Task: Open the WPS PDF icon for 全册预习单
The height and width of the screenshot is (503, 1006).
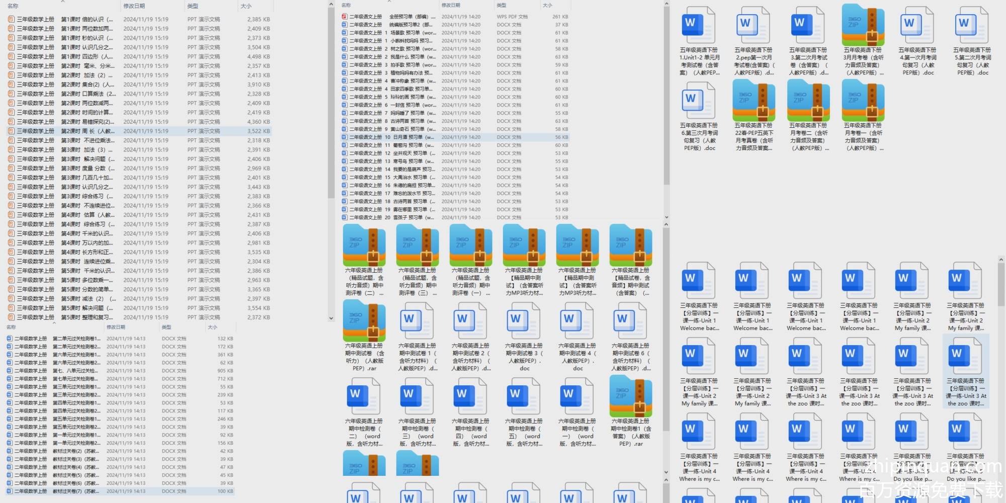Action: (x=345, y=17)
